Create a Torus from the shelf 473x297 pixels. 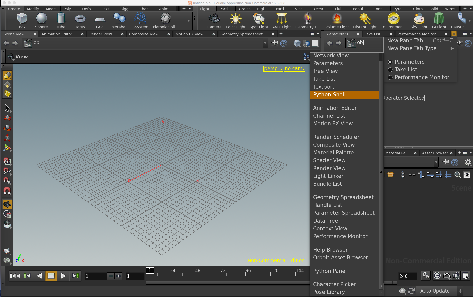point(80,21)
